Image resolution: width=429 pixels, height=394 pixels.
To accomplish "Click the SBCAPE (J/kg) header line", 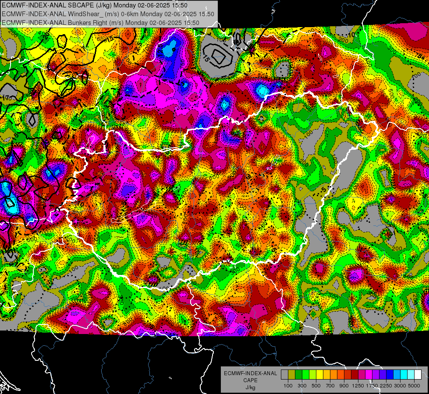I will (94, 5).
